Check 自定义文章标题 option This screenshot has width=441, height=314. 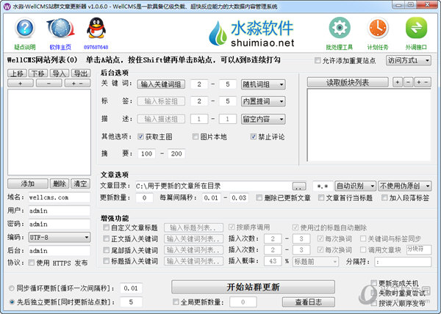(x=107, y=227)
